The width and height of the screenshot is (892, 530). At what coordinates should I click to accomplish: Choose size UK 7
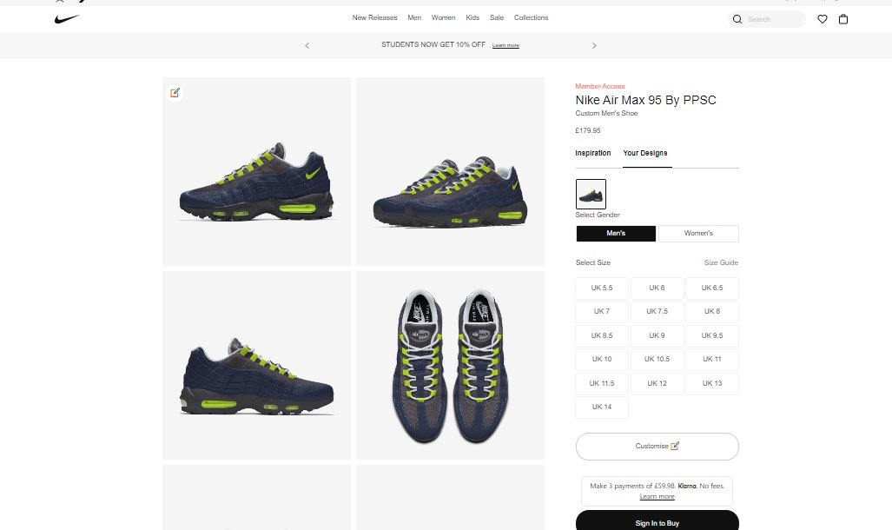tap(602, 311)
